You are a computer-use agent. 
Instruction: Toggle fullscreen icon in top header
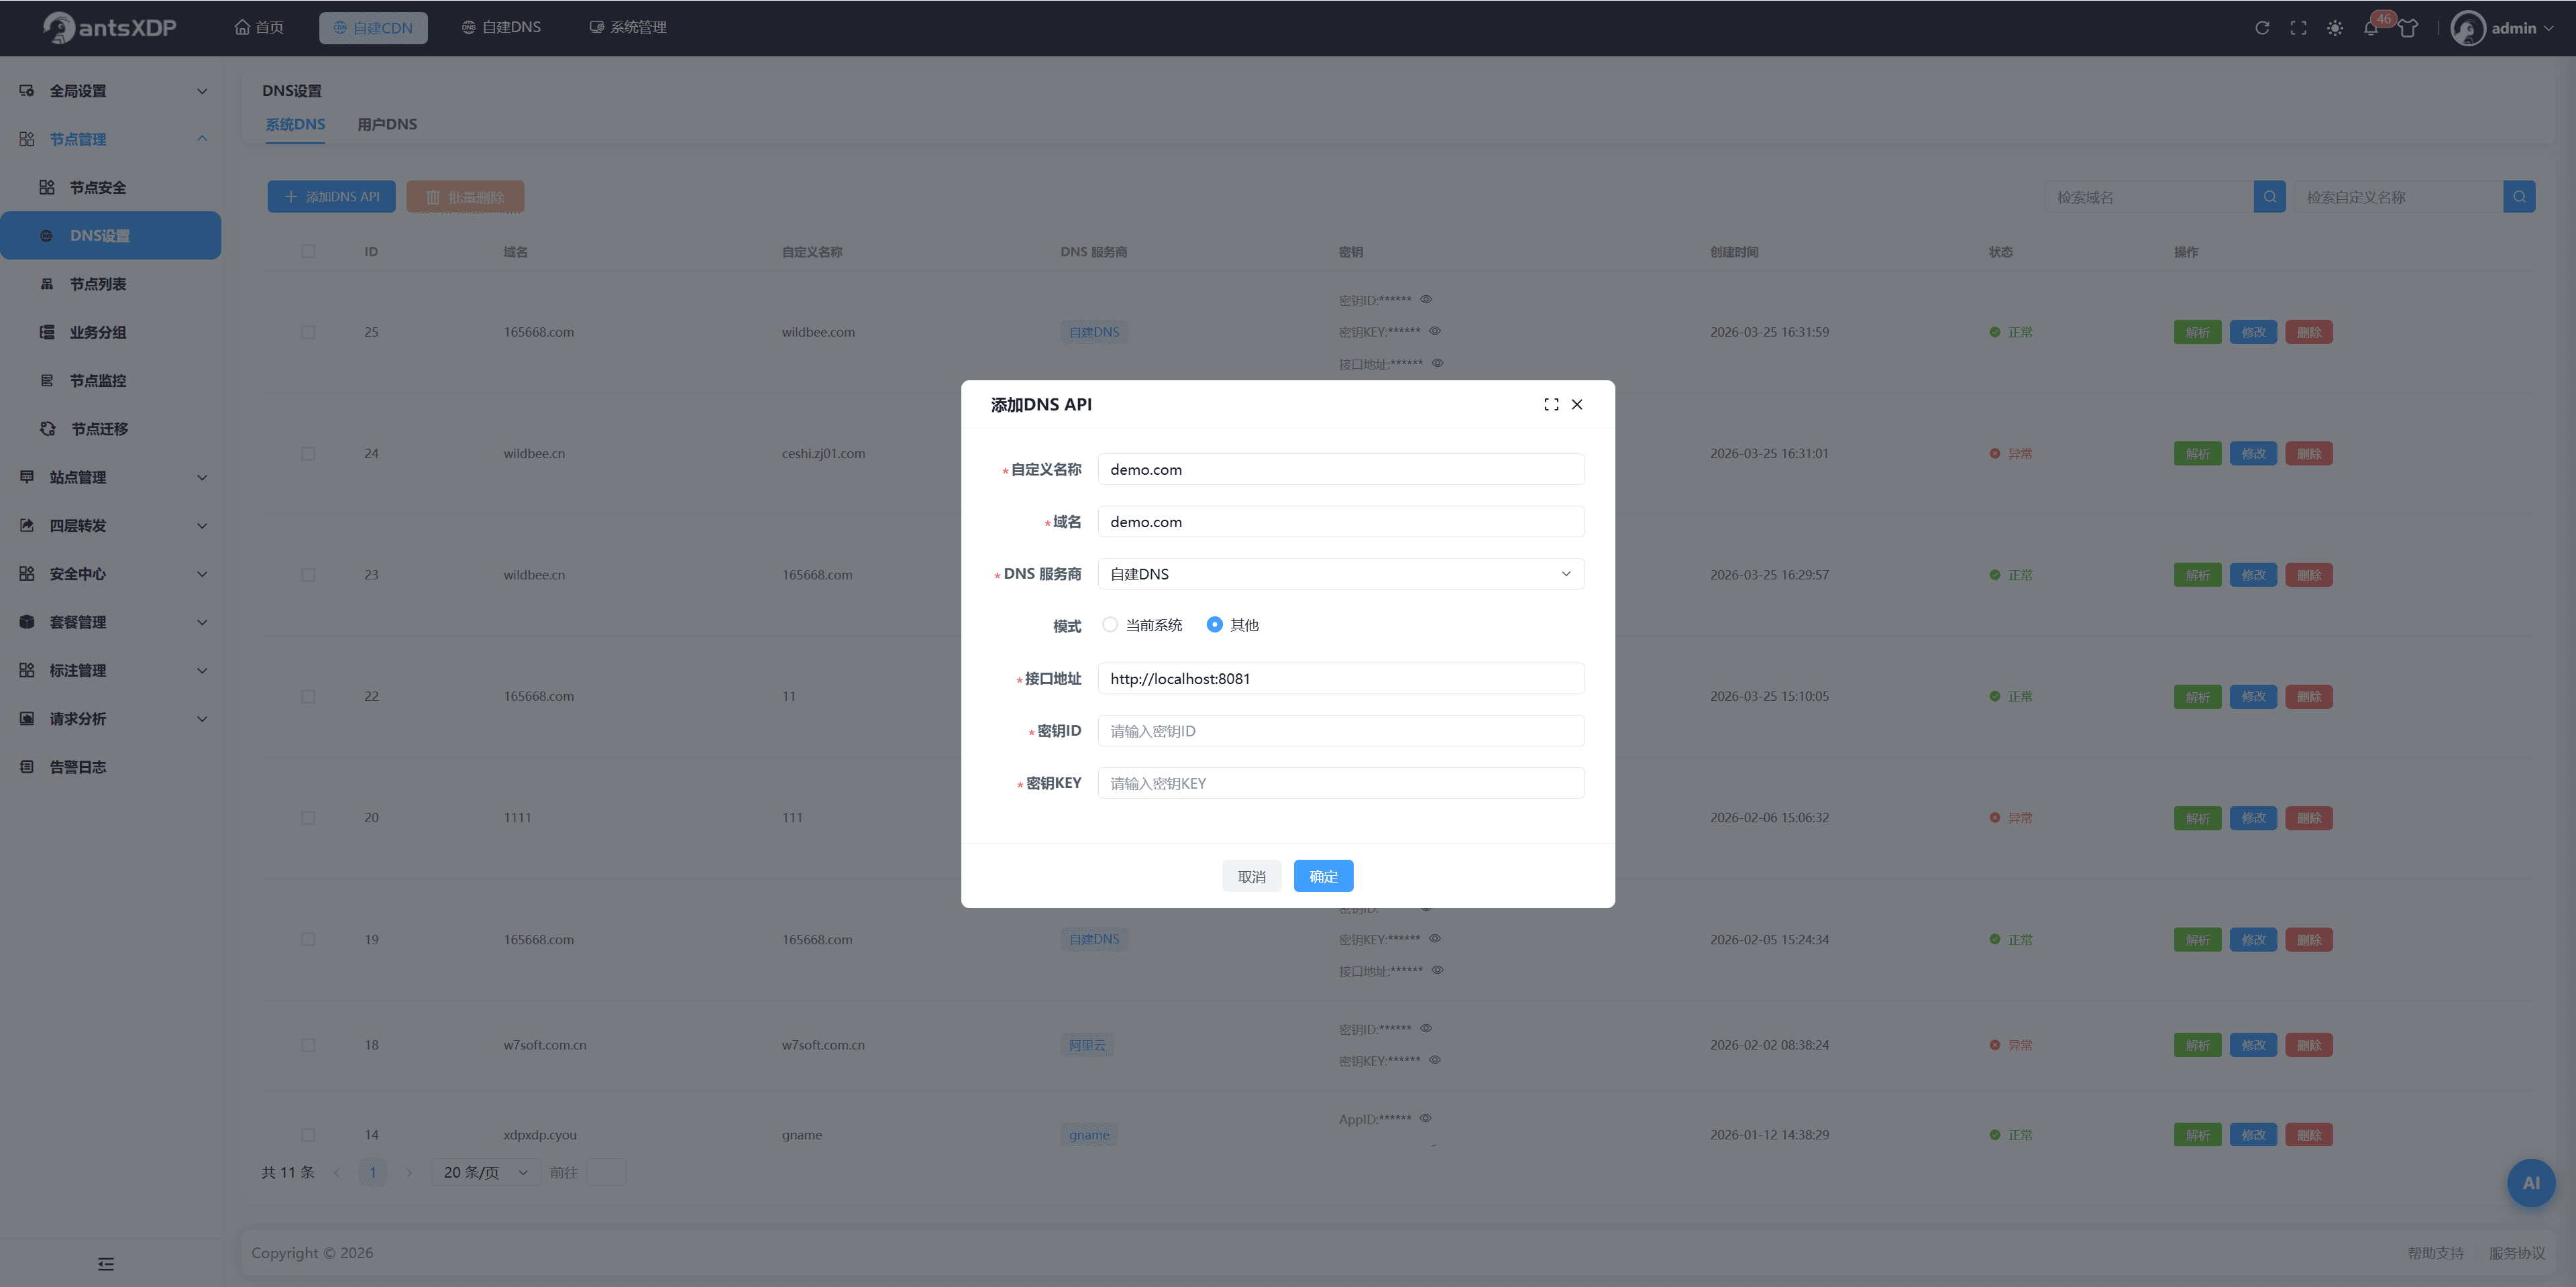tap(2298, 28)
